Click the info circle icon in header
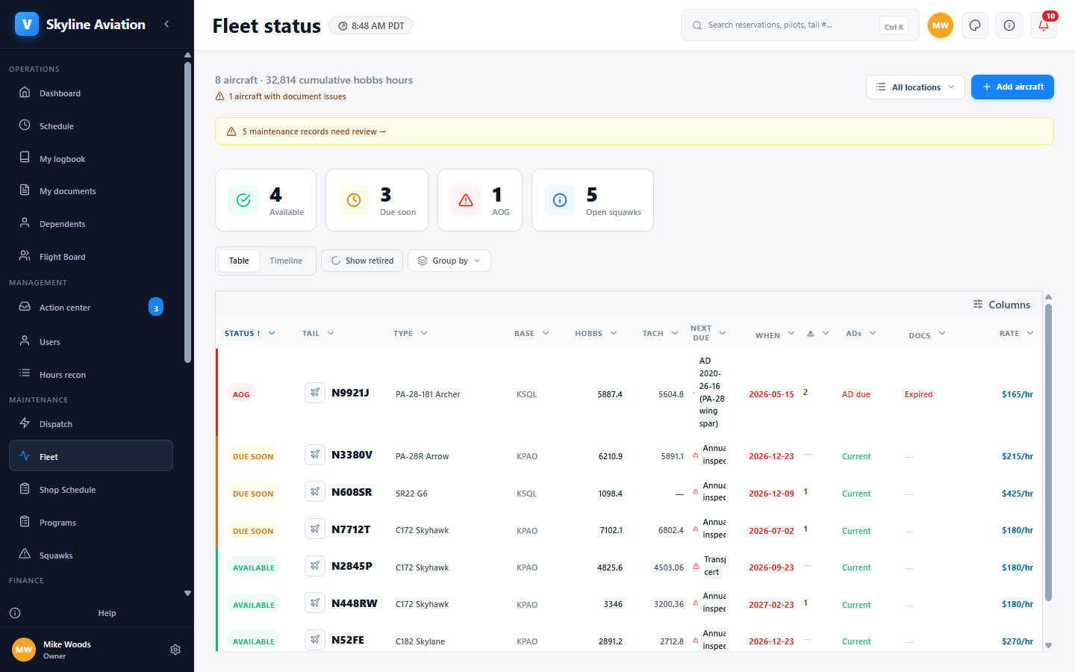Image resolution: width=1075 pixels, height=672 pixels. click(1009, 25)
